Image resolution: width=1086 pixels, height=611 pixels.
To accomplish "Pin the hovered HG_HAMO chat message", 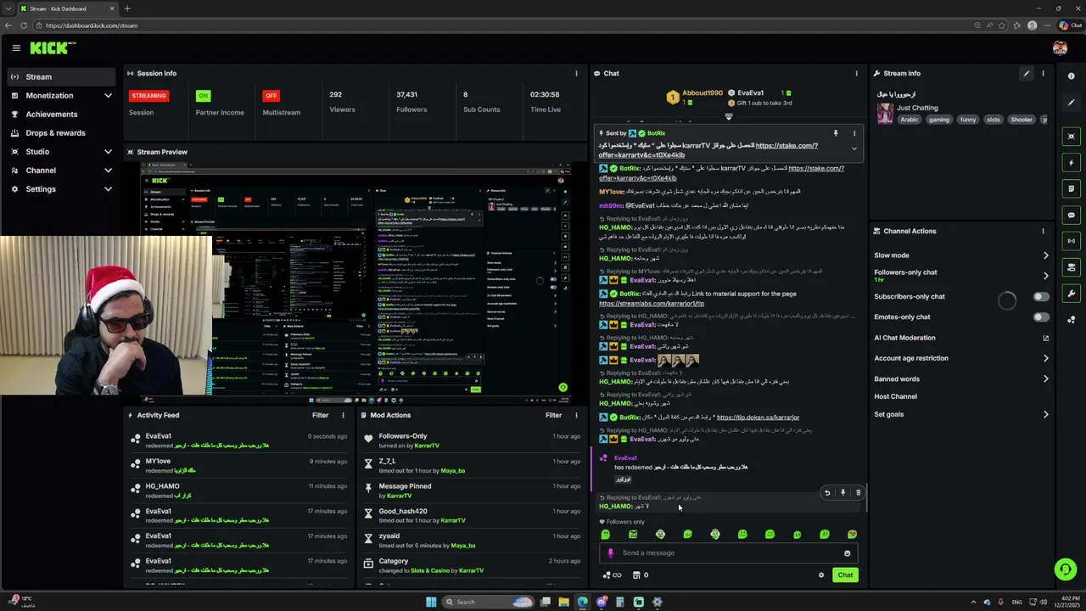I will tap(842, 493).
